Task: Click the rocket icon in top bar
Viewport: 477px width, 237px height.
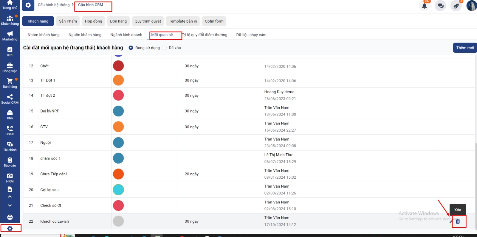Action: tap(456, 6)
